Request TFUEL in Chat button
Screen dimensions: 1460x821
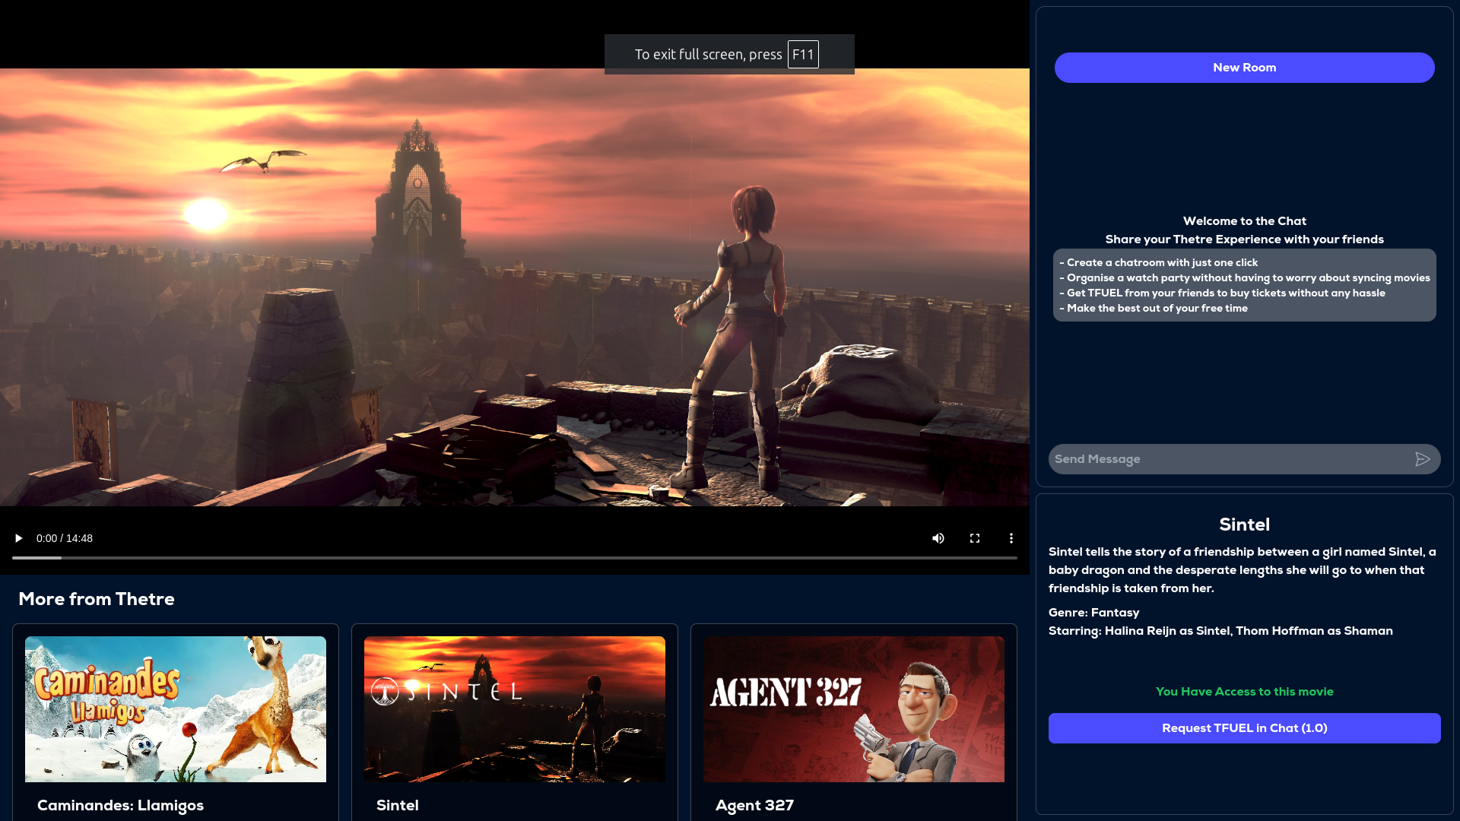(x=1244, y=728)
